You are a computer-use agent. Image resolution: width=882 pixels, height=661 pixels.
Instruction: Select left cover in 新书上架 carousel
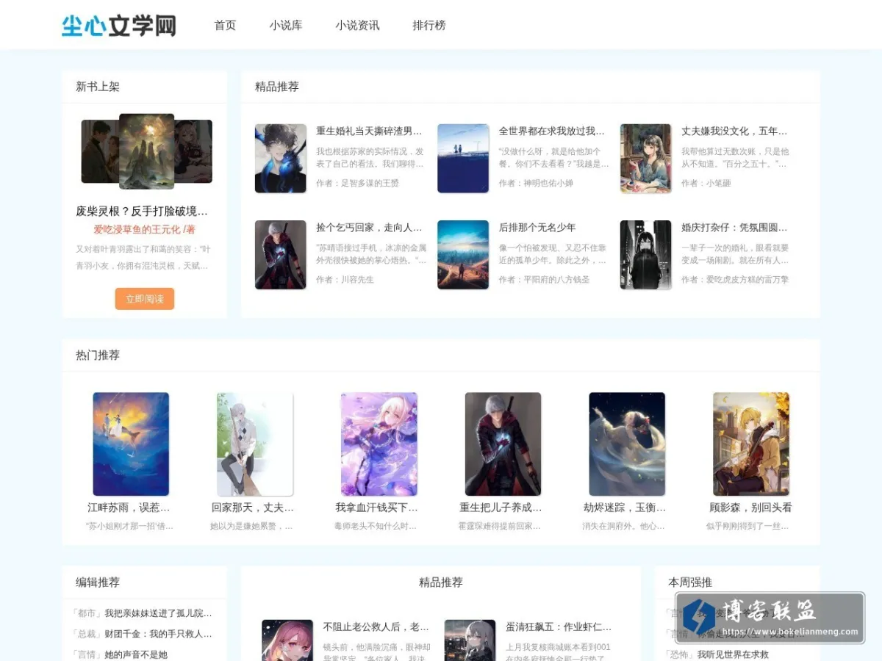[100, 151]
